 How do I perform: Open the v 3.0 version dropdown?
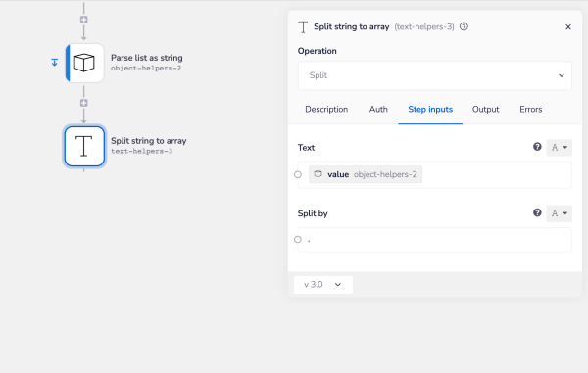tap(322, 285)
